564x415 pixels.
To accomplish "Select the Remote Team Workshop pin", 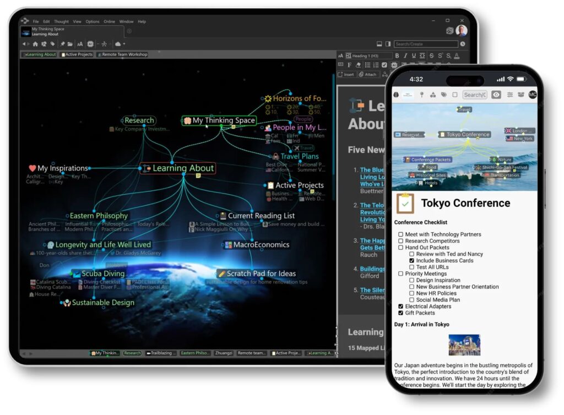I will tap(122, 54).
